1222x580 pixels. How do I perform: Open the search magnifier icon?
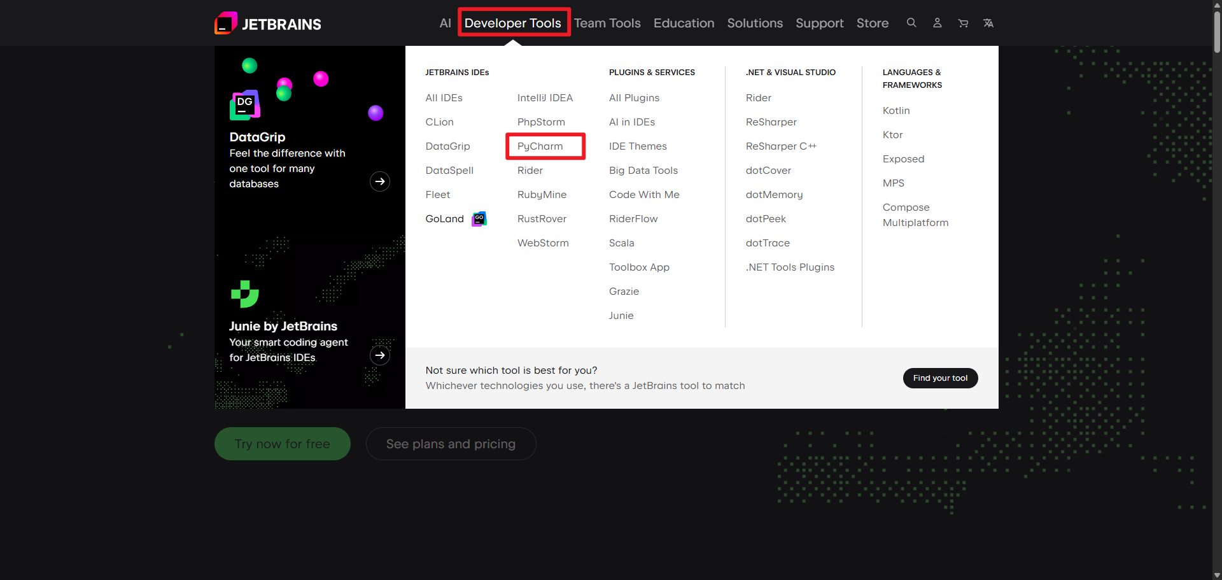point(911,23)
